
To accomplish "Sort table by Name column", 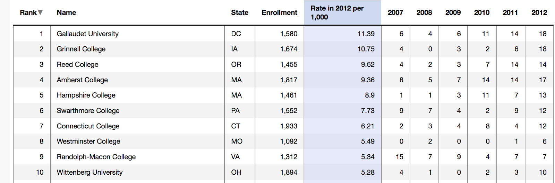I will point(66,12).
